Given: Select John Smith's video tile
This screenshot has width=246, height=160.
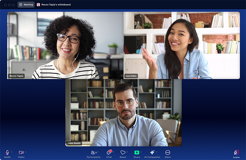Looking at the screenshot, I should 123,113.
